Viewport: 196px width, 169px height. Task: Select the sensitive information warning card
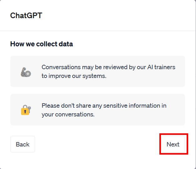point(98,110)
